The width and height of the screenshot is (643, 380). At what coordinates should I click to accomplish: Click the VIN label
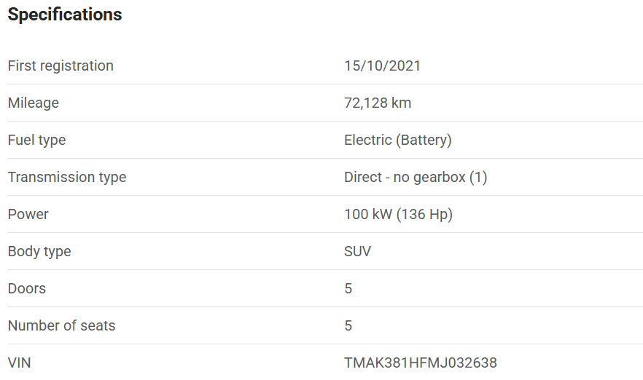(19, 363)
